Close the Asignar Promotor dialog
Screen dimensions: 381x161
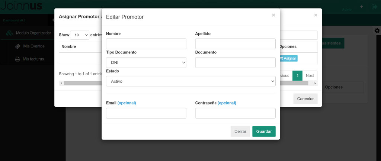coord(316,15)
